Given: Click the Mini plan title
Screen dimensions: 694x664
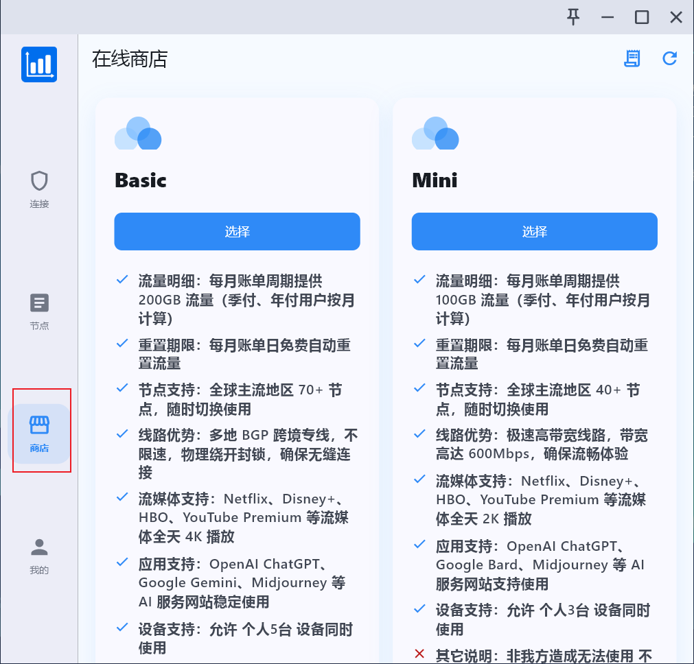Looking at the screenshot, I should [435, 180].
